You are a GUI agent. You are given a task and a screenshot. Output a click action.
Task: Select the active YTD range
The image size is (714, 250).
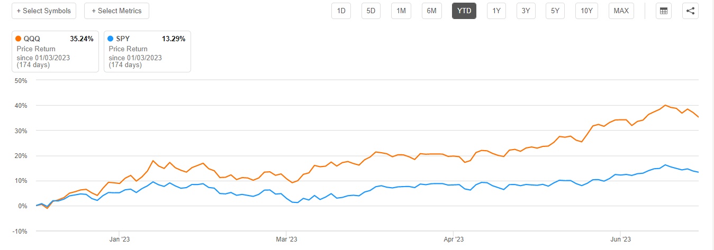coord(464,11)
